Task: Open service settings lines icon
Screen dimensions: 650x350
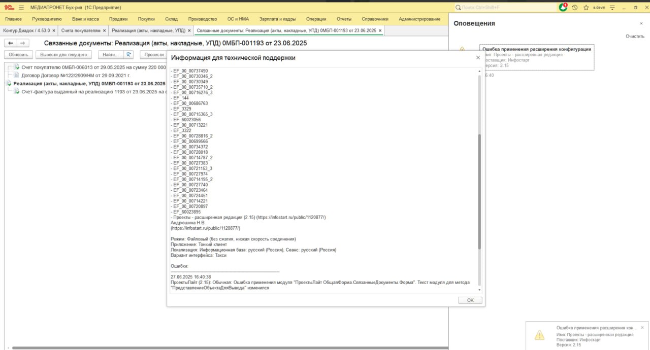Action: [613, 8]
